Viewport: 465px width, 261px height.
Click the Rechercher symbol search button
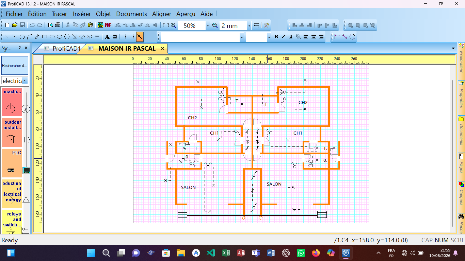(x=15, y=66)
